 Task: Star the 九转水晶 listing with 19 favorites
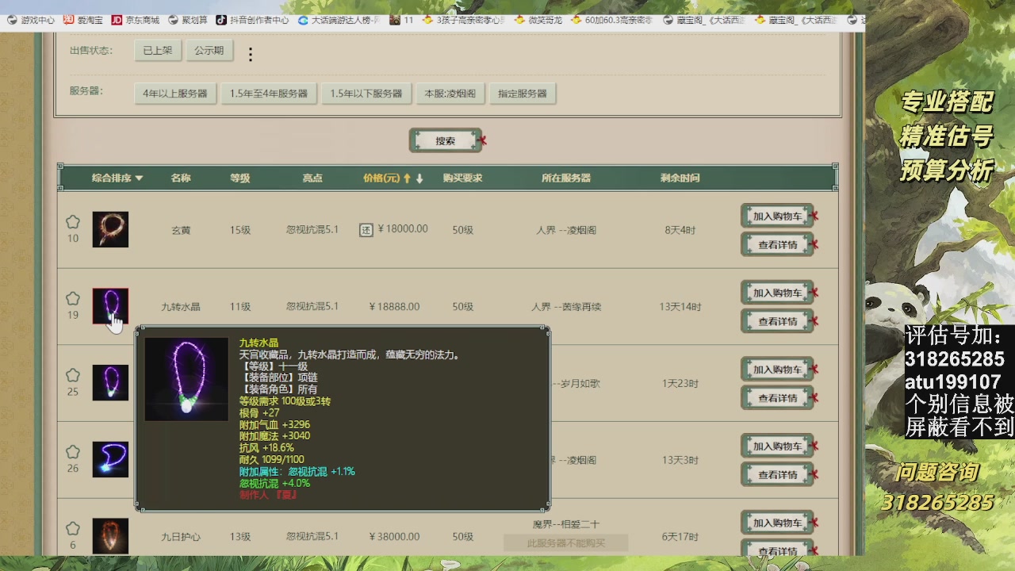pos(73,299)
